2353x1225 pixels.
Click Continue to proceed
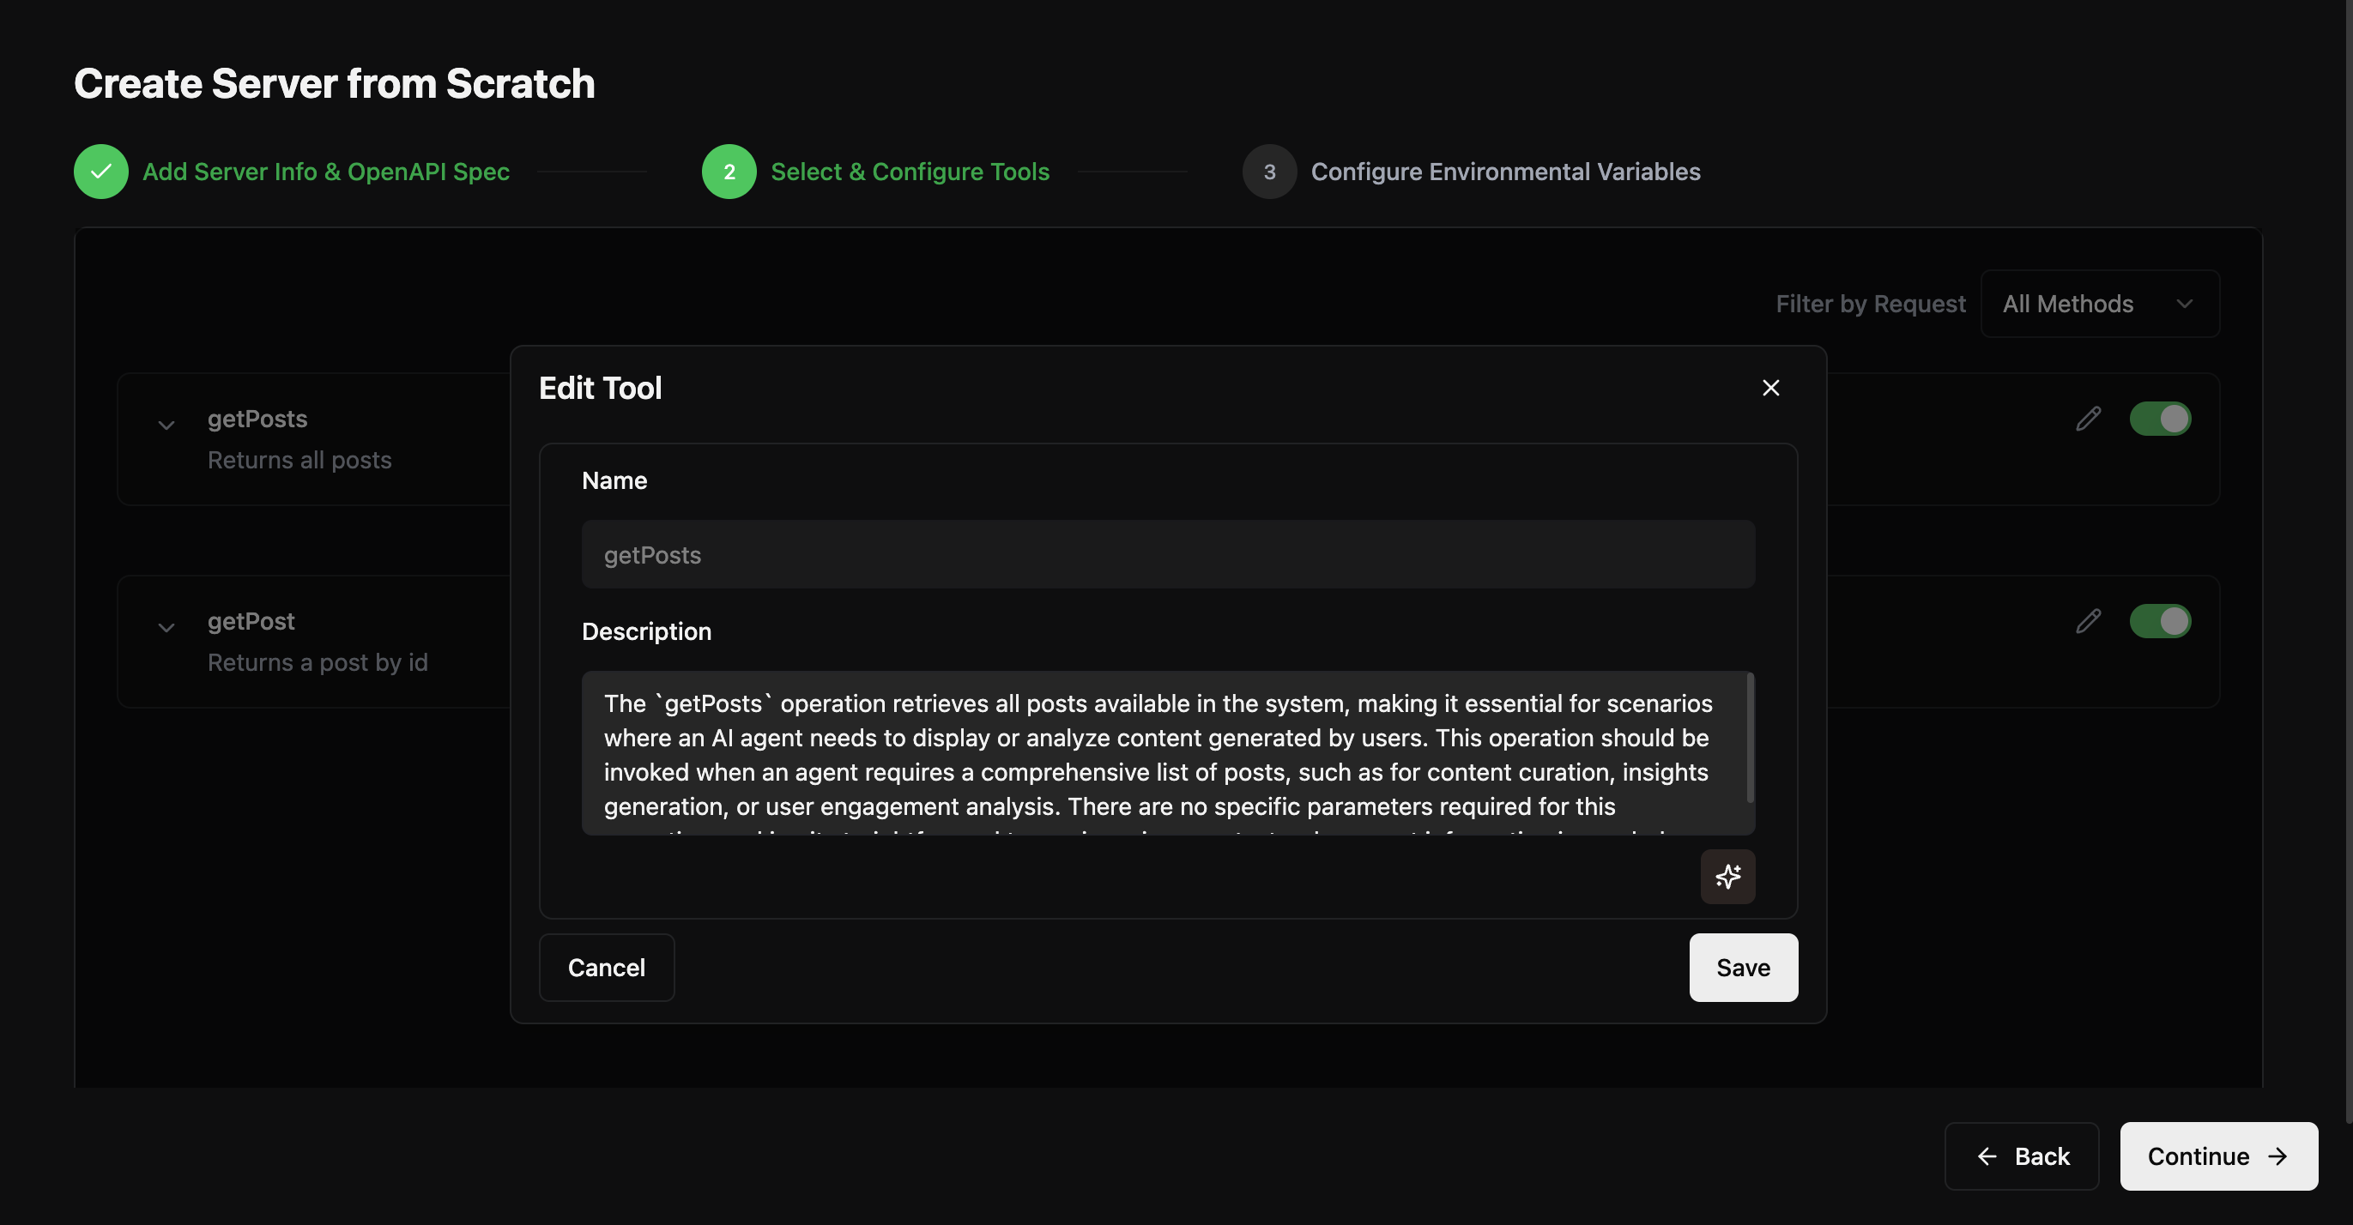point(2217,1156)
